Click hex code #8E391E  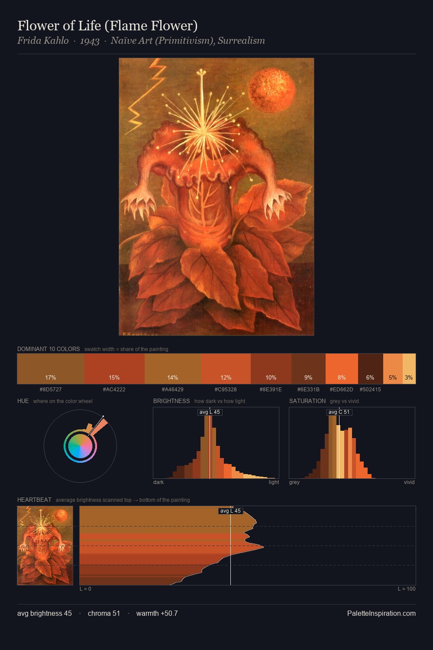coord(271,390)
